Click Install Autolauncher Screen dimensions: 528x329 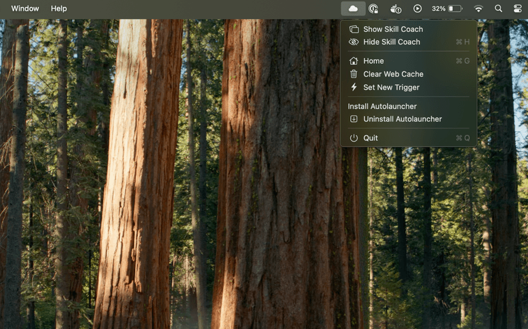tap(409, 106)
